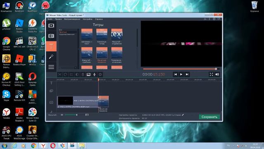The image size is (264, 149).
Task: Open the Настройки menu
Action: pos(87,19)
